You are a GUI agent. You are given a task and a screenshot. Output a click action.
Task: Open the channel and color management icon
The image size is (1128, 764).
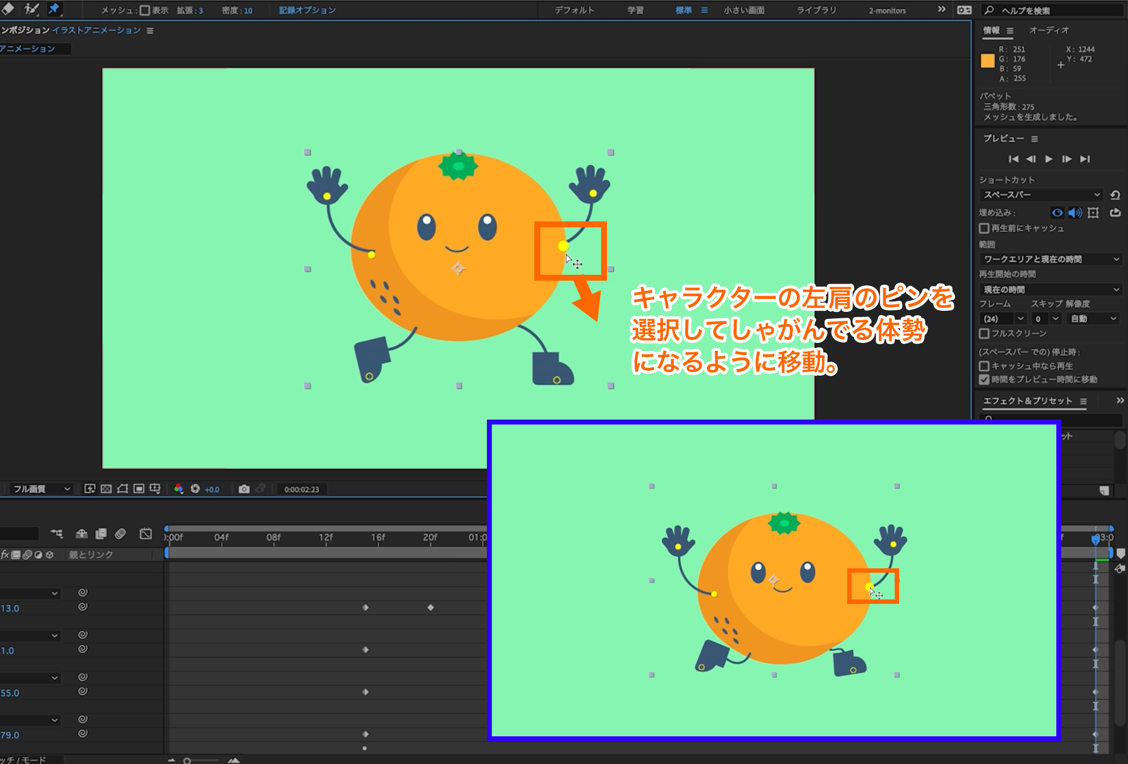[178, 489]
